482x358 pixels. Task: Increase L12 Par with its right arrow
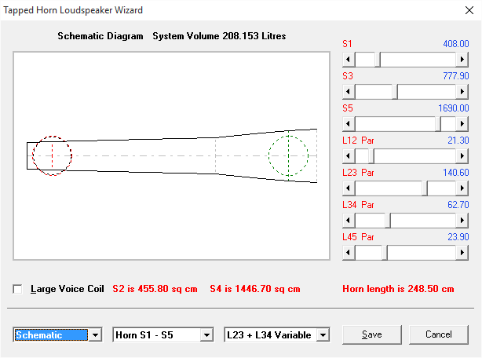[x=462, y=156]
